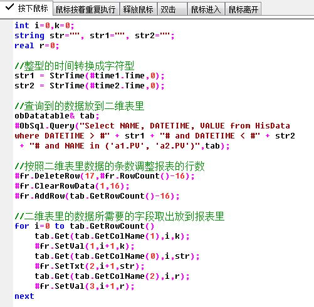This screenshot has width=314, height=307.
Task: Click the 'next' keyword line
Action: (24, 296)
